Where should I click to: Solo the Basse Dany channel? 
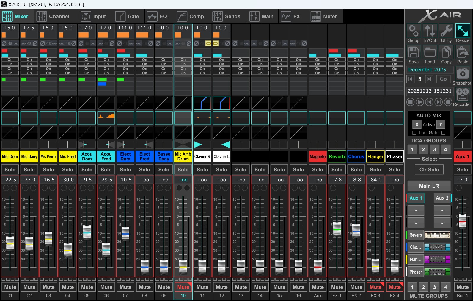164,170
